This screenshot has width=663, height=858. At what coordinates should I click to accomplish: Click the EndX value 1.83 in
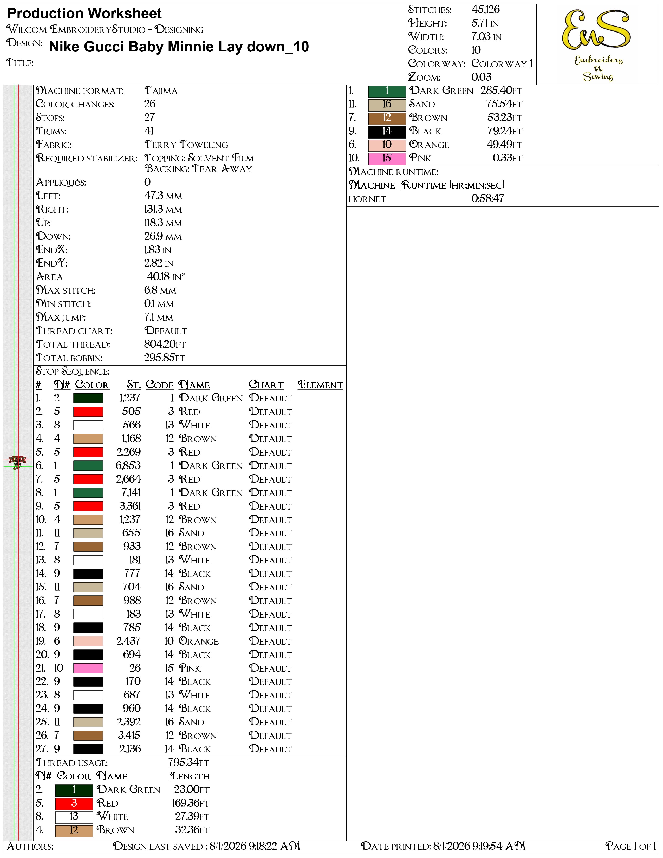(x=158, y=250)
